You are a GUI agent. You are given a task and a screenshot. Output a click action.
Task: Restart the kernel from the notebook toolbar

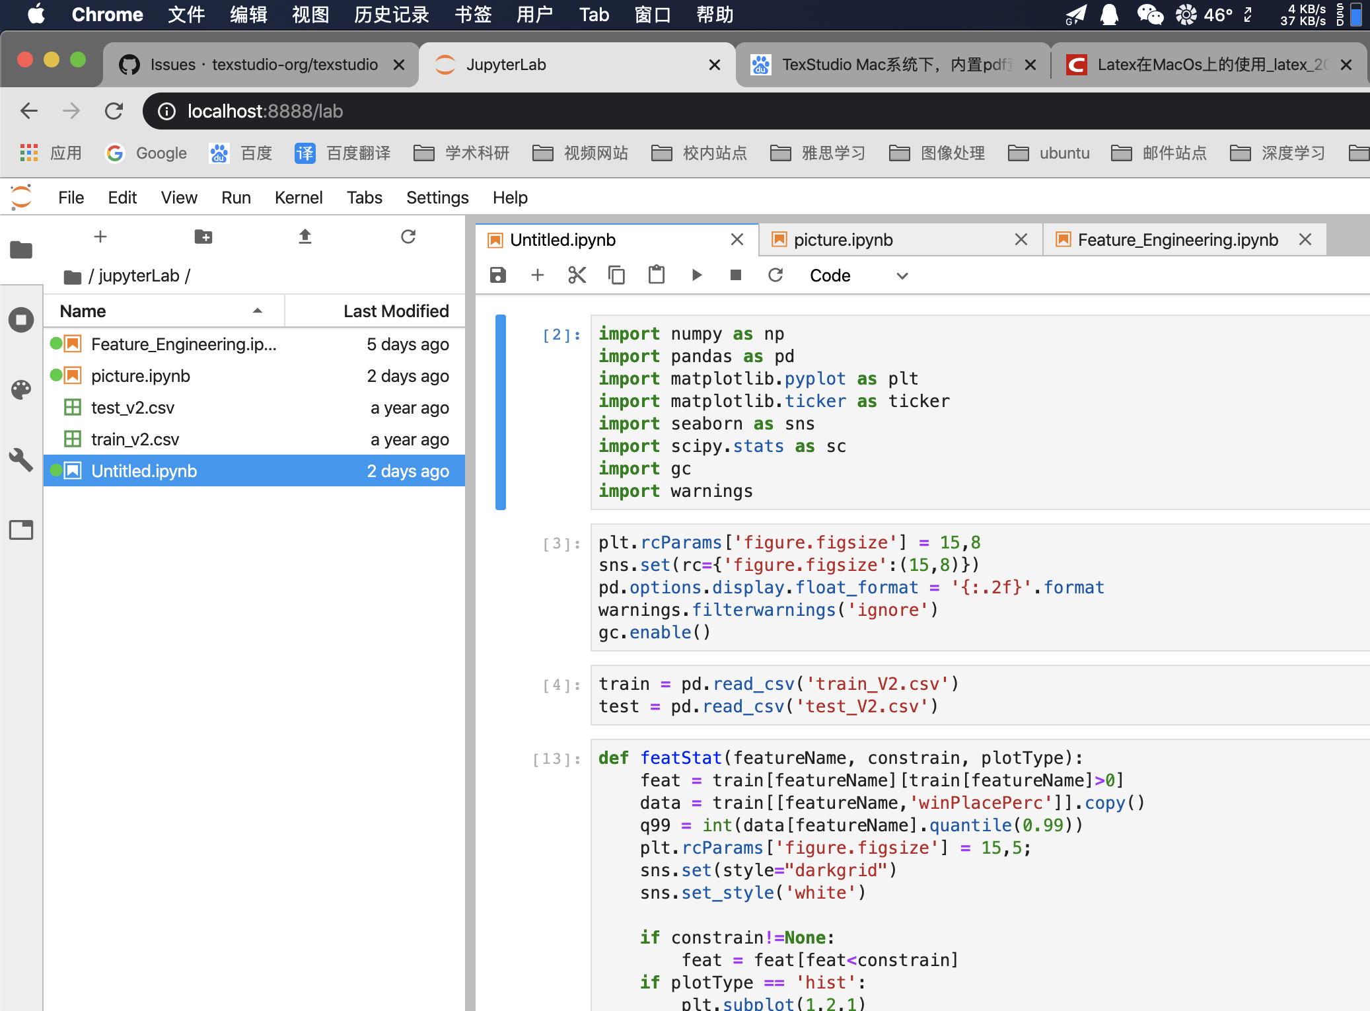click(775, 275)
